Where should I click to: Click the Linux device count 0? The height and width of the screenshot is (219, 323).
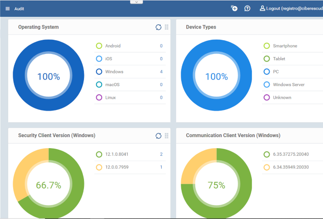161,98
